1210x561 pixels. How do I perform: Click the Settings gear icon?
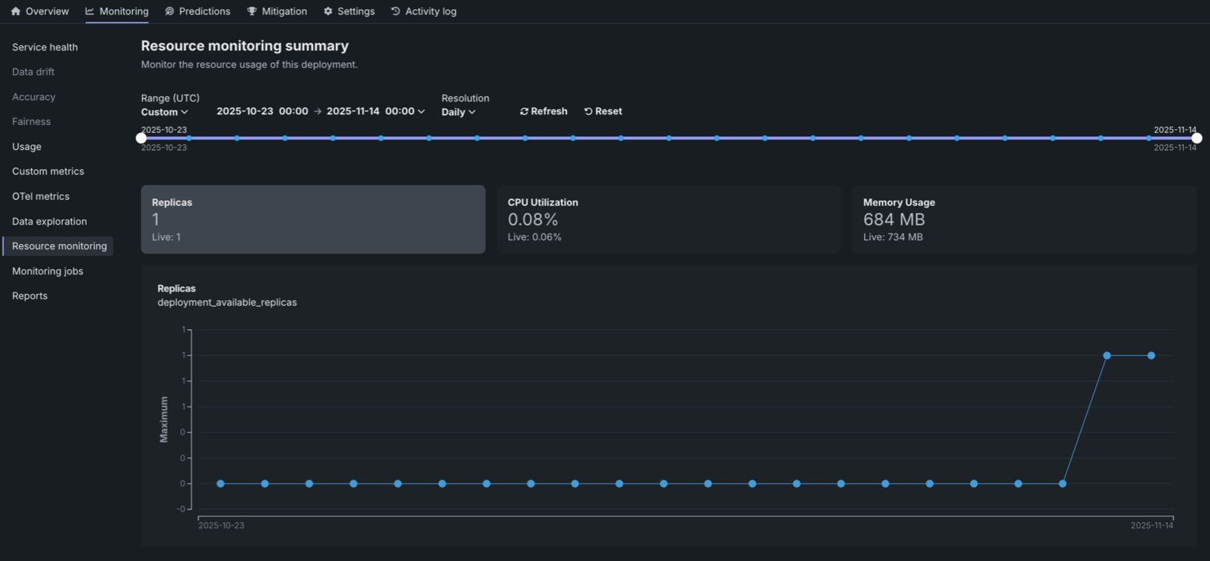[x=328, y=11]
